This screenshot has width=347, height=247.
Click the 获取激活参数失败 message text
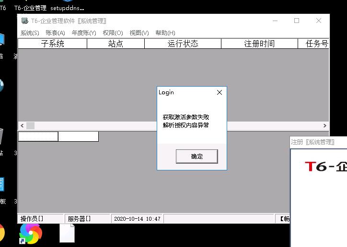(x=186, y=117)
